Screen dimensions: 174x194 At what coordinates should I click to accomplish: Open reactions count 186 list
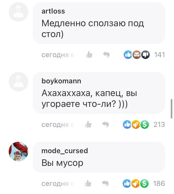159,183
